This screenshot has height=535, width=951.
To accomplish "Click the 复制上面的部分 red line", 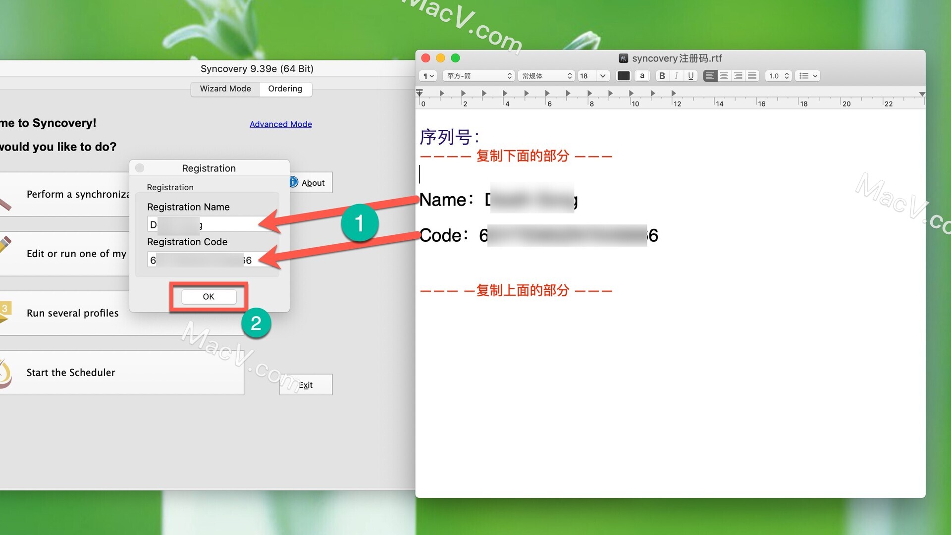I will coord(516,290).
